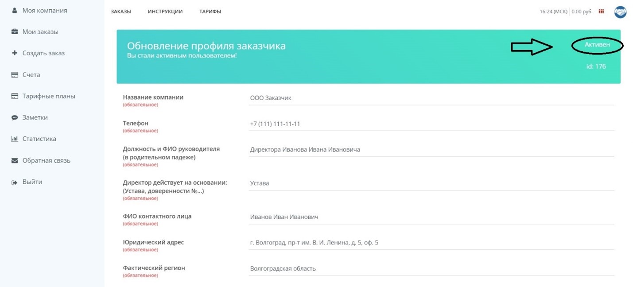This screenshot has height=287, width=633.
Task: Click the bar chart icon for Статистика
Action: [x=14, y=139]
